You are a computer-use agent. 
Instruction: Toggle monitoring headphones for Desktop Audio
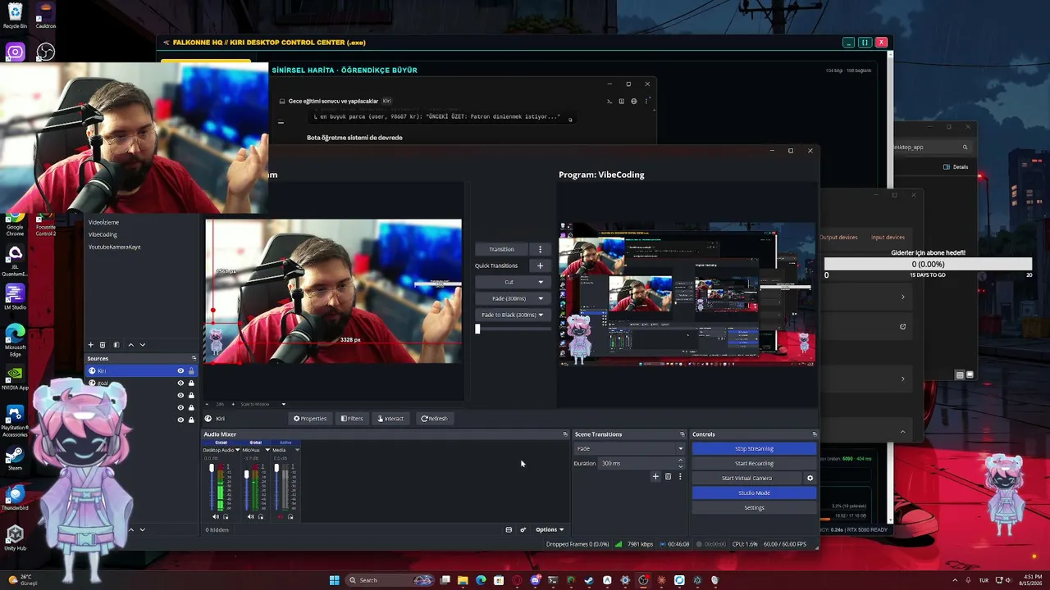(x=226, y=516)
